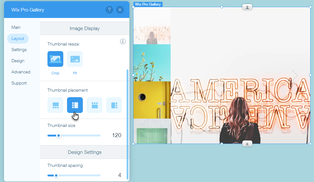The height and width of the screenshot is (182, 314).
Task: Set thumbnail placement to left
Action: click(75, 105)
